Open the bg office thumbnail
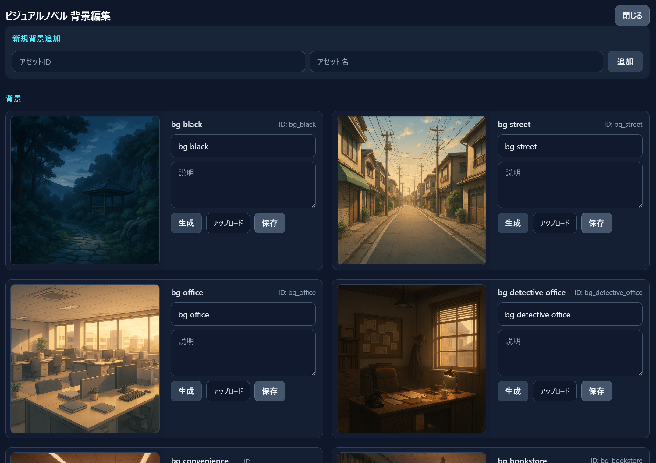 click(x=85, y=359)
